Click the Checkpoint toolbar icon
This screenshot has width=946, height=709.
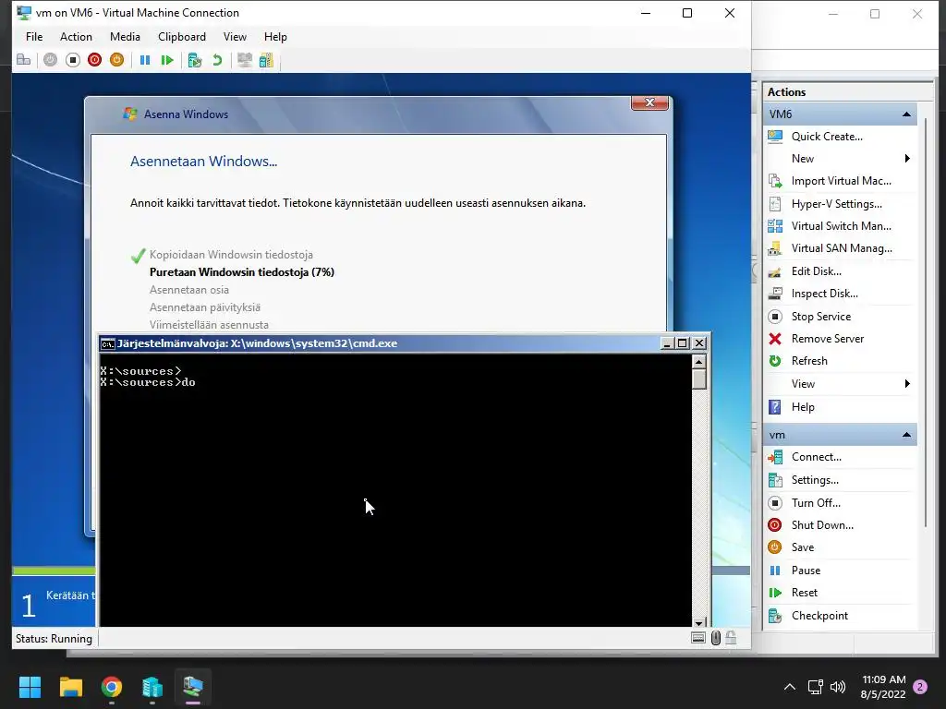(x=194, y=60)
